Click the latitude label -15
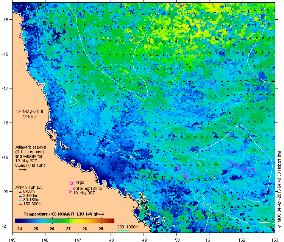Image resolution: width=284 pixels, height=242 pixels. click(x=5, y=20)
